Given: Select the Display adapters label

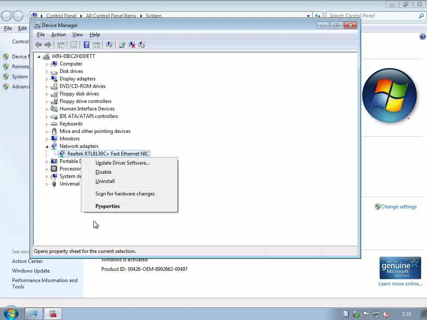Looking at the screenshot, I should 78,79.
